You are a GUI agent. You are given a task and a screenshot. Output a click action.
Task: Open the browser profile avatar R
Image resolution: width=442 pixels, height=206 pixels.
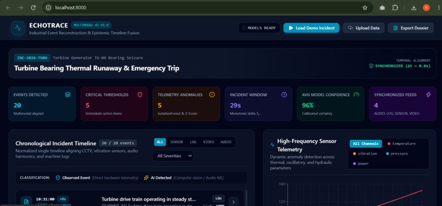[426, 8]
